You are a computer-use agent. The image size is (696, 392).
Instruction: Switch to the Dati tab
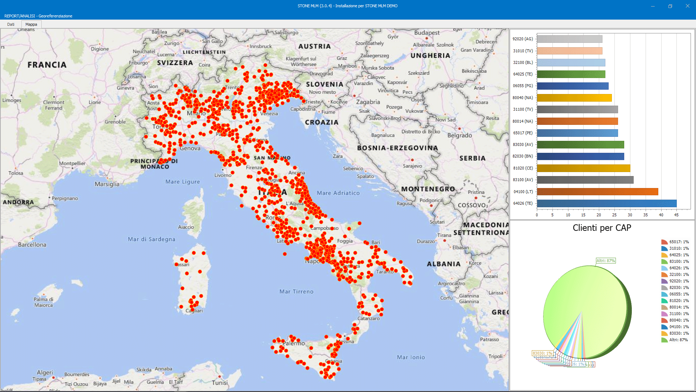(11, 24)
